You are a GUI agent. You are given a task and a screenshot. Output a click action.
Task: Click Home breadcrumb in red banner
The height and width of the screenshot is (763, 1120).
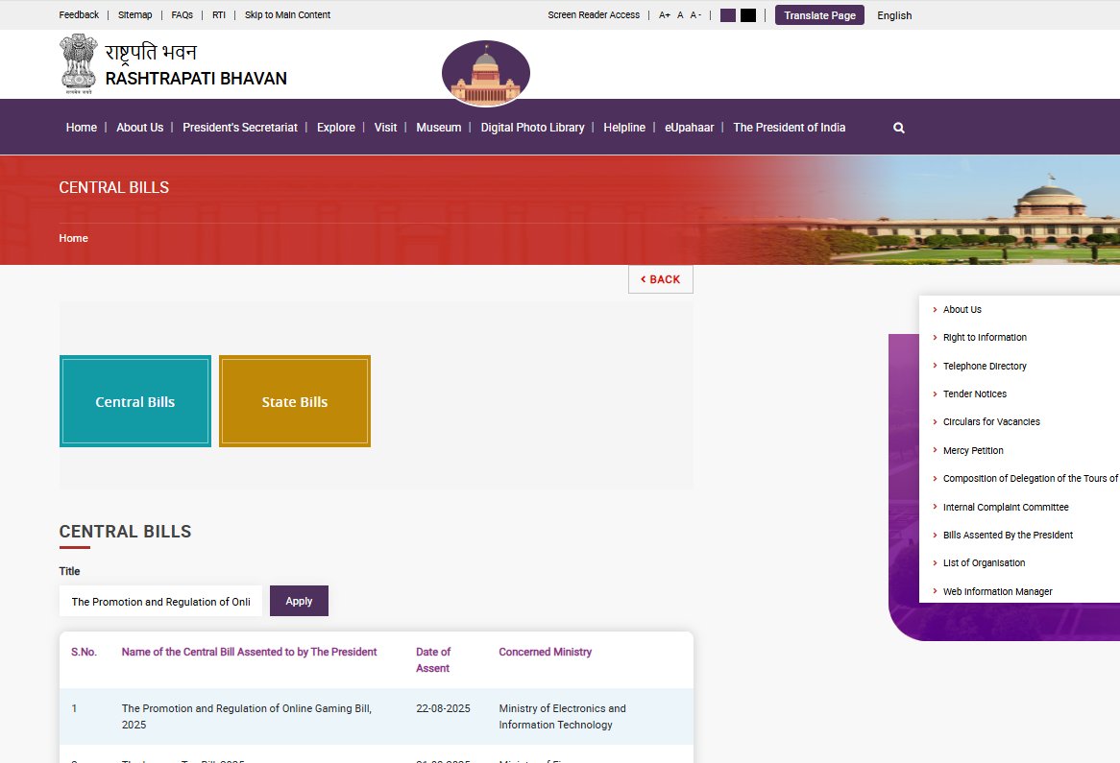(x=74, y=238)
